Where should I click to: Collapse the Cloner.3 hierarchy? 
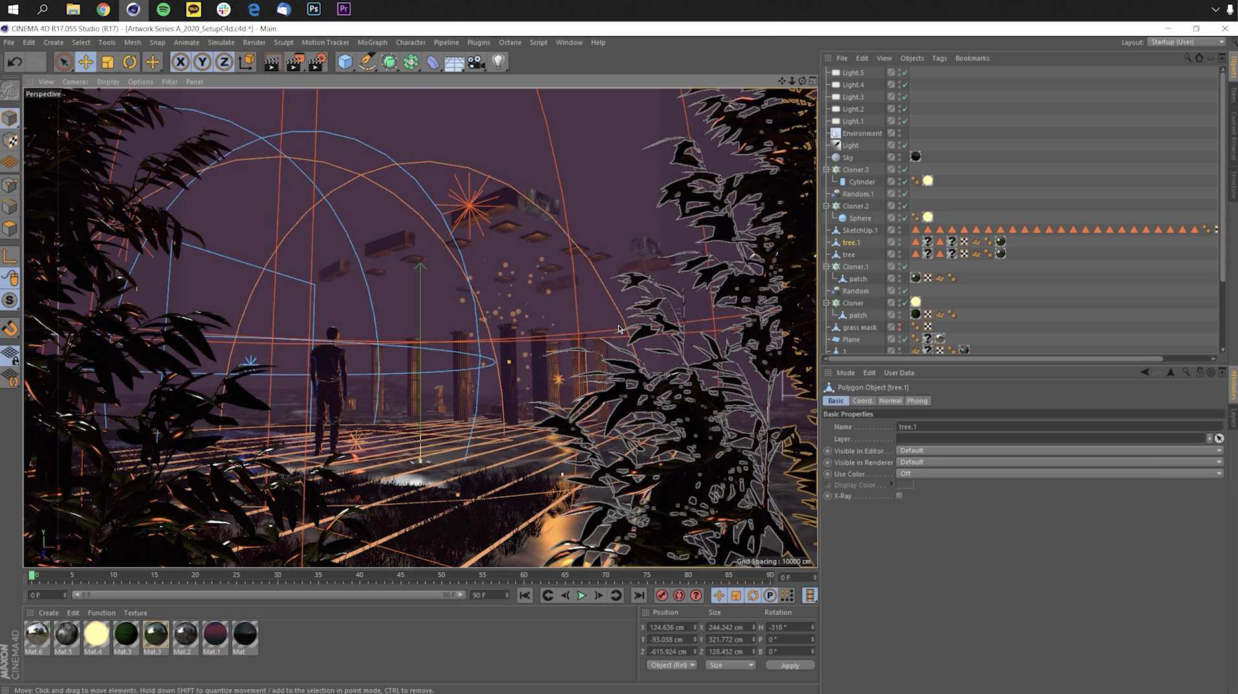click(x=829, y=169)
